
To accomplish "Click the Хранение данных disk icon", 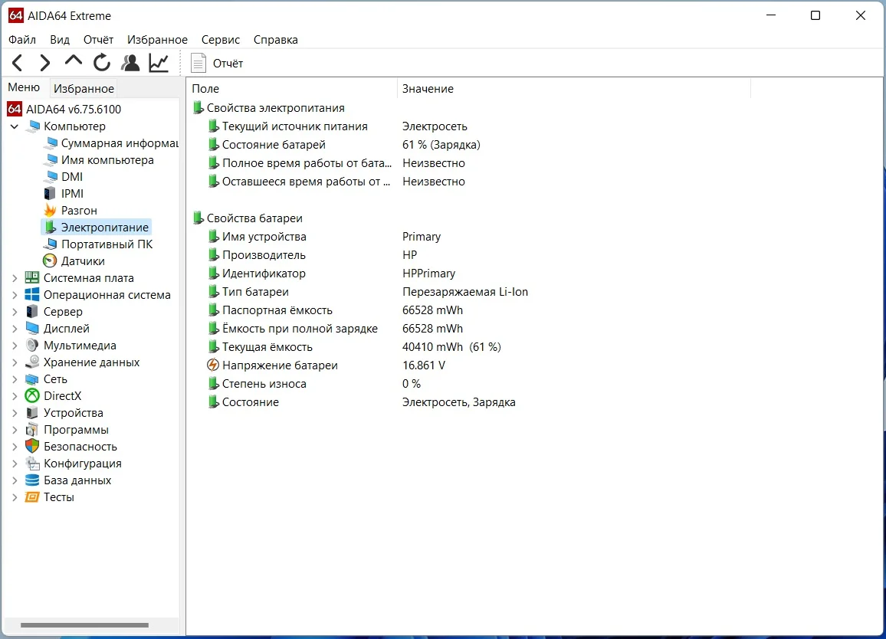I will tap(32, 362).
